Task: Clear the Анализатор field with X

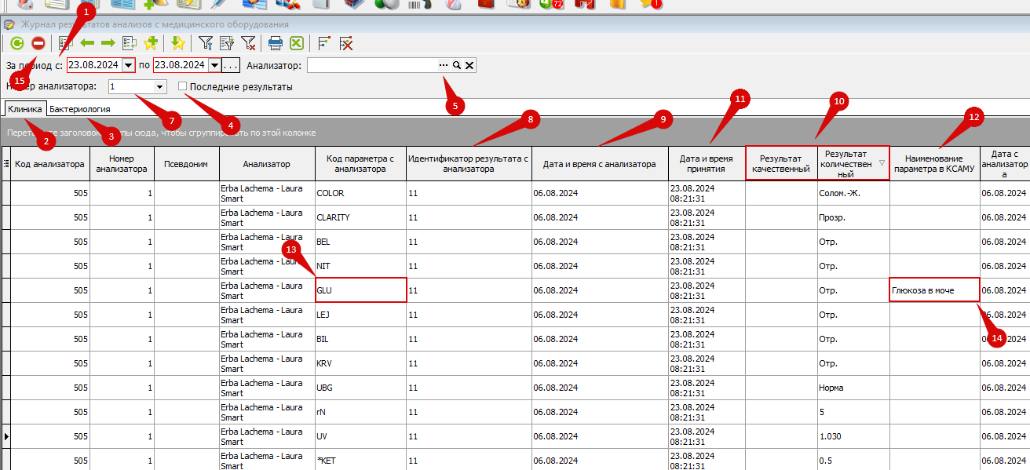Action: pos(469,65)
